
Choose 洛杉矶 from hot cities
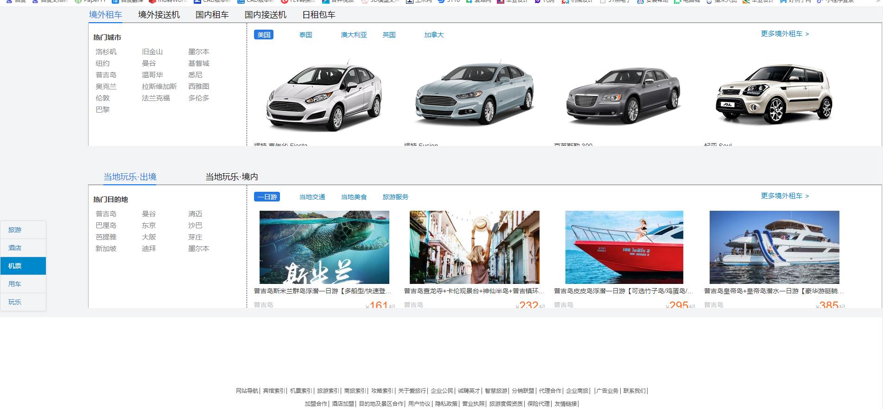(x=106, y=52)
